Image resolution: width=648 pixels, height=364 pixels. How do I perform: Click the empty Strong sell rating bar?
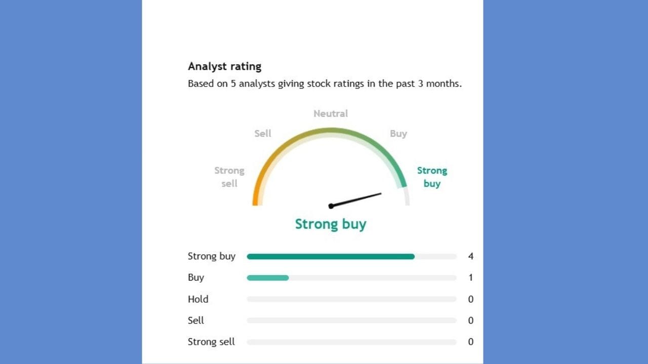point(351,342)
